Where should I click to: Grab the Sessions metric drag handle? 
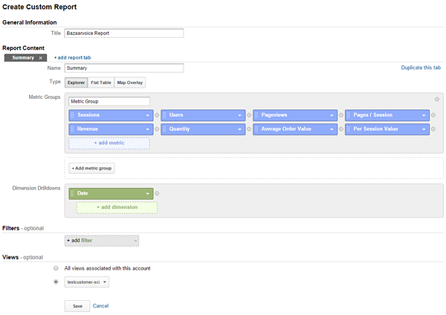click(x=72, y=115)
